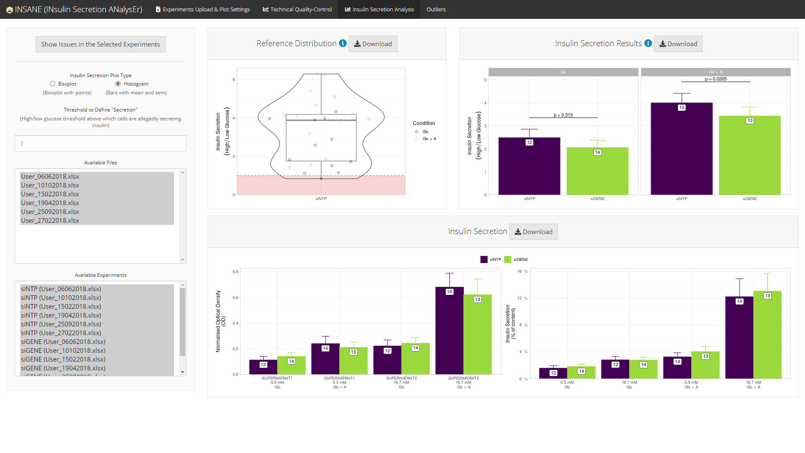This screenshot has height=453, width=805.
Task: Show Issues in the Selected Experiments
Action: 100,44
